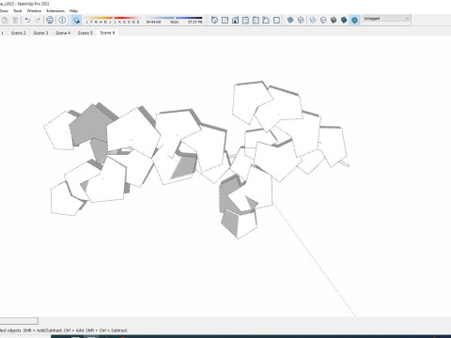Select the Monochrome style
Viewport: 451px width, 338px height.
pos(354,21)
